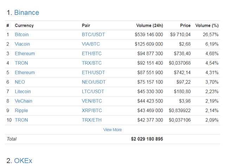Open the ETH/USDT pair link
The height and width of the screenshot is (167, 225).
(x=93, y=72)
